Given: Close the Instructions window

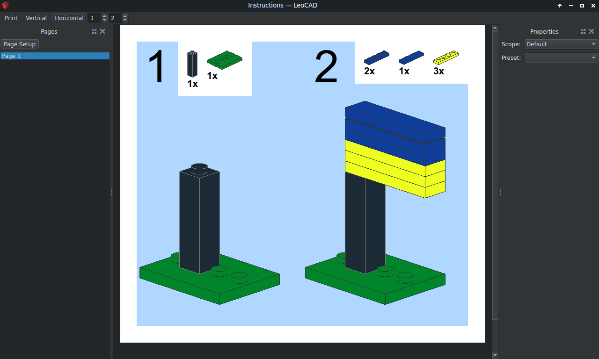Looking at the screenshot, I should [593, 6].
